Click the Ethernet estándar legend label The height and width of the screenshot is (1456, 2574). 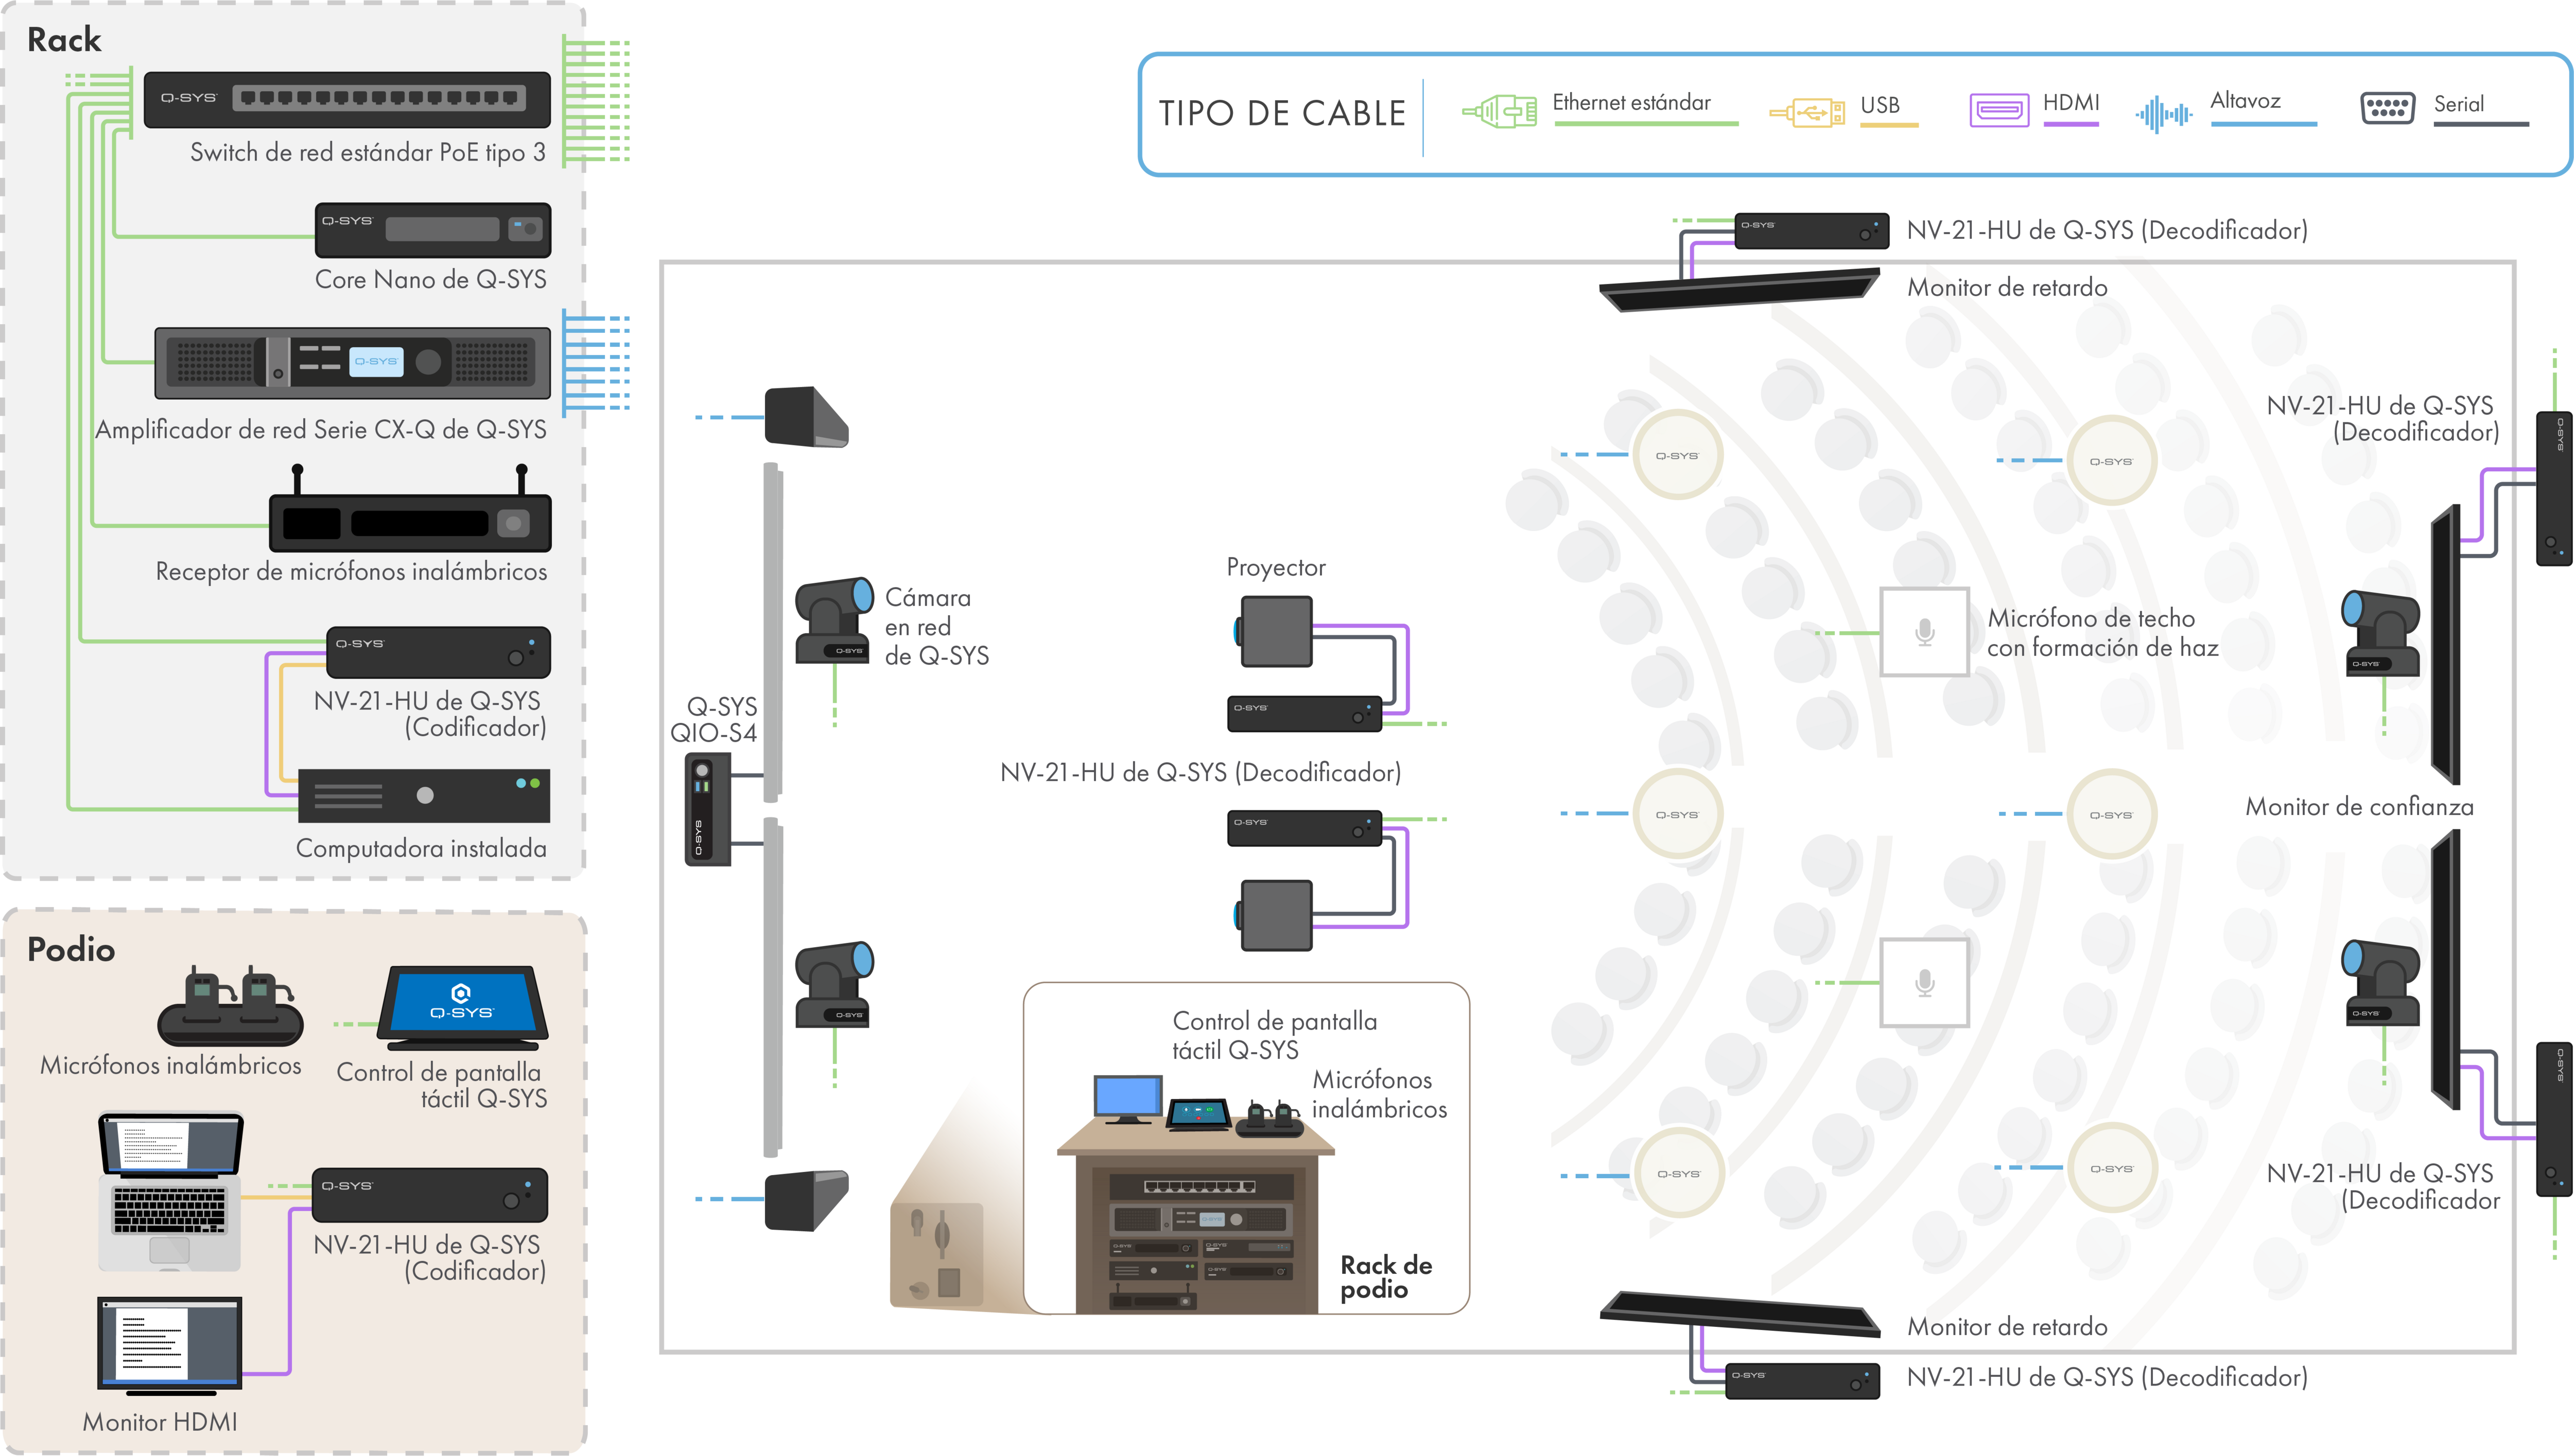(1631, 102)
